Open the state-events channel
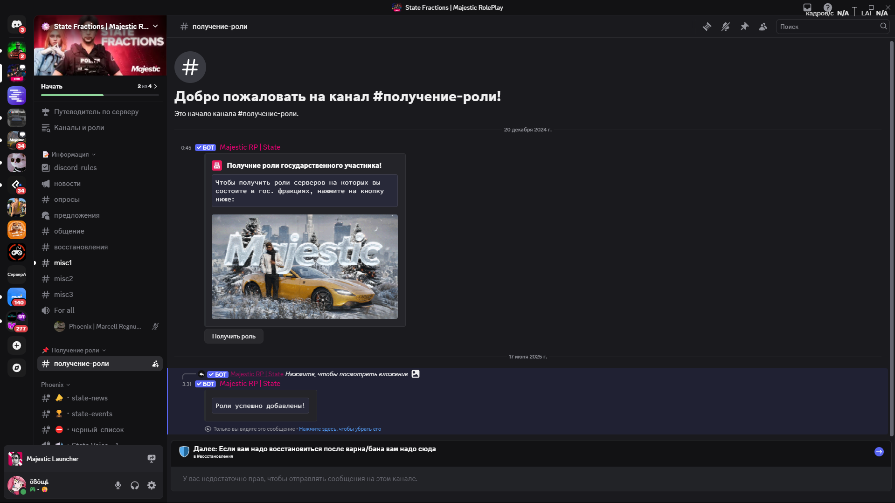Screen dimensions: 895x503 (x=100, y=414)
